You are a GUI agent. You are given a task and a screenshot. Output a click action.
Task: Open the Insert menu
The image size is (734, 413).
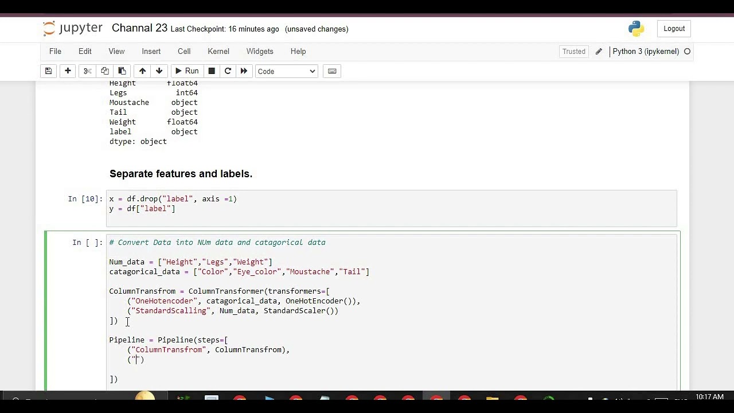tap(151, 51)
